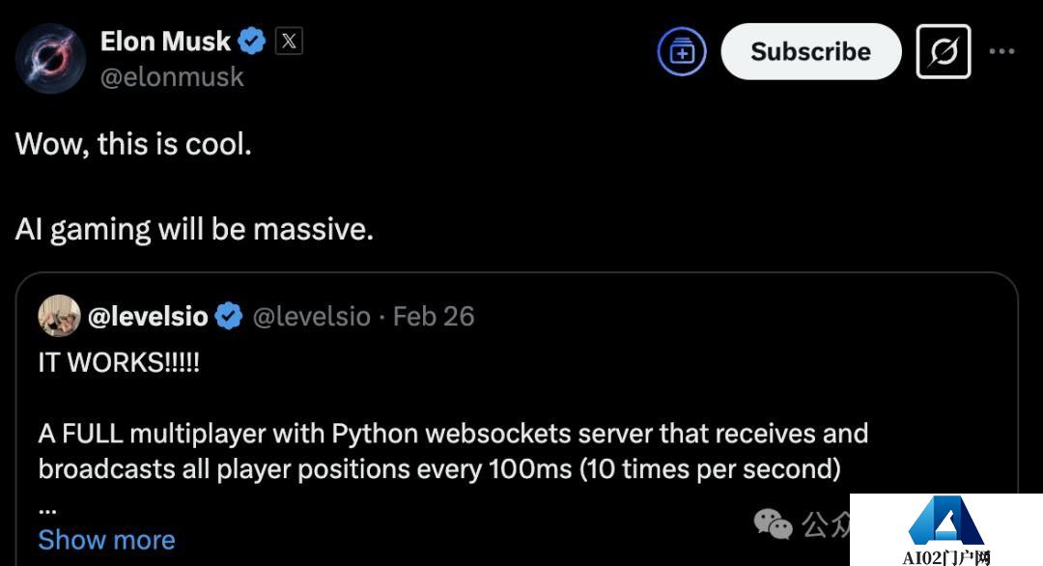Viewport: 1043px width, 566px height.
Task: Expand quoted post with Show more
Action: point(106,540)
